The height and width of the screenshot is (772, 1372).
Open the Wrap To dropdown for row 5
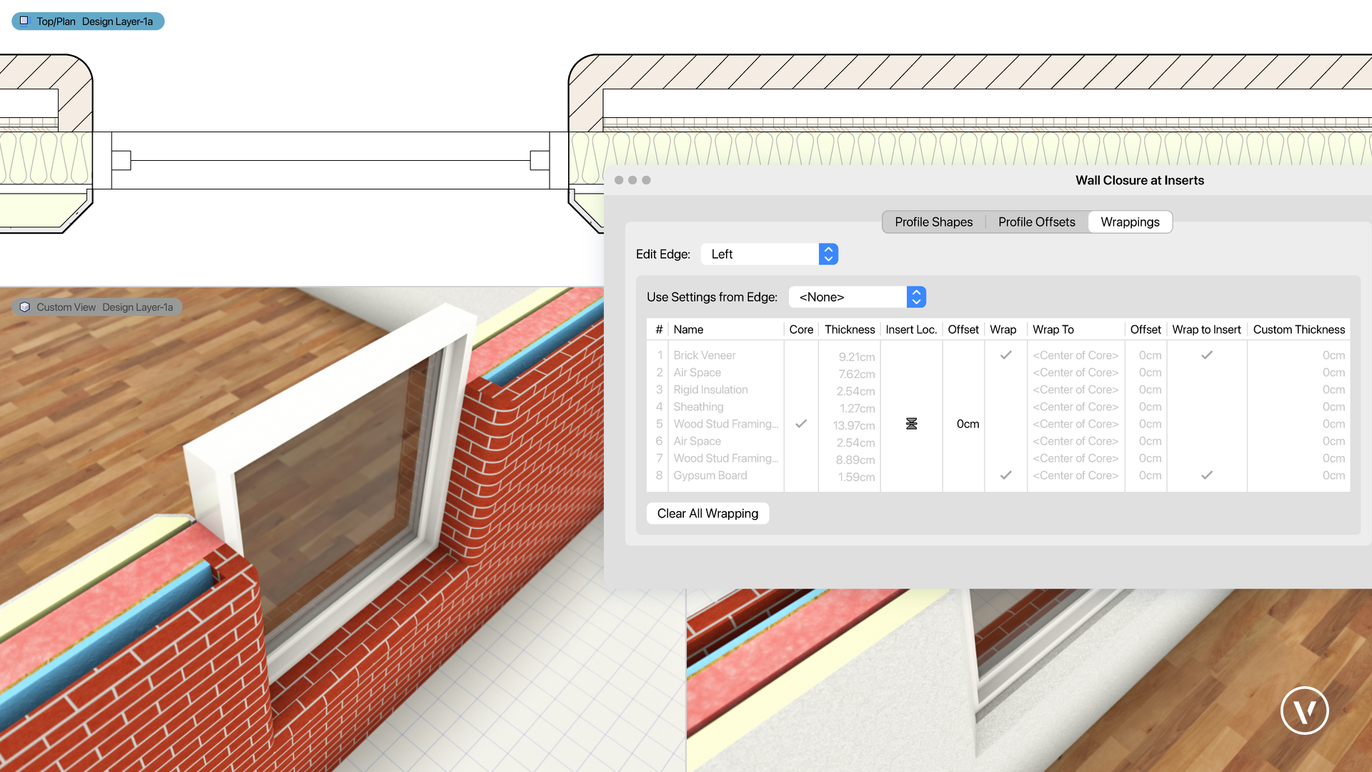1075,423
